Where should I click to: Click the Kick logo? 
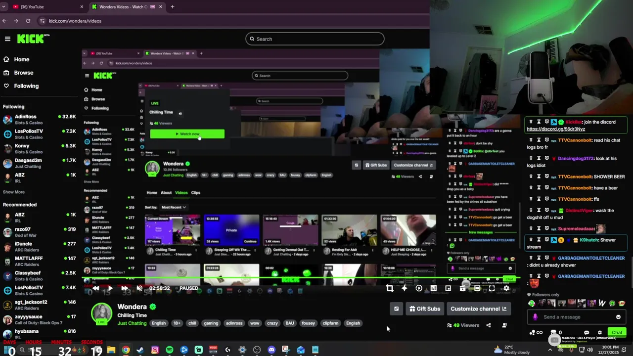coord(33,39)
